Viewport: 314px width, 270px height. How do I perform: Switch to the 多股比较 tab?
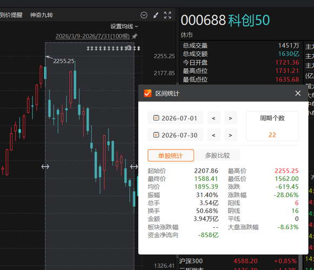tap(217, 156)
